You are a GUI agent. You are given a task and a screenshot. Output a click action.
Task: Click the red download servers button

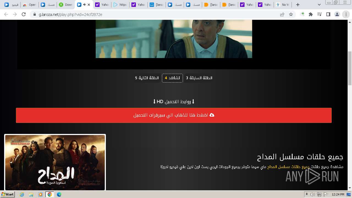pos(174,115)
